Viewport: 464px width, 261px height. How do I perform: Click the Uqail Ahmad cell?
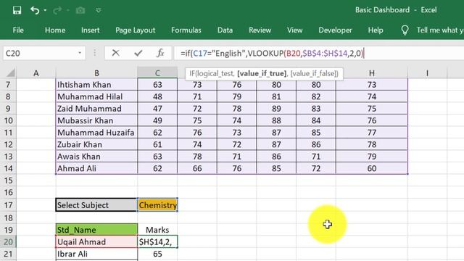(96, 241)
